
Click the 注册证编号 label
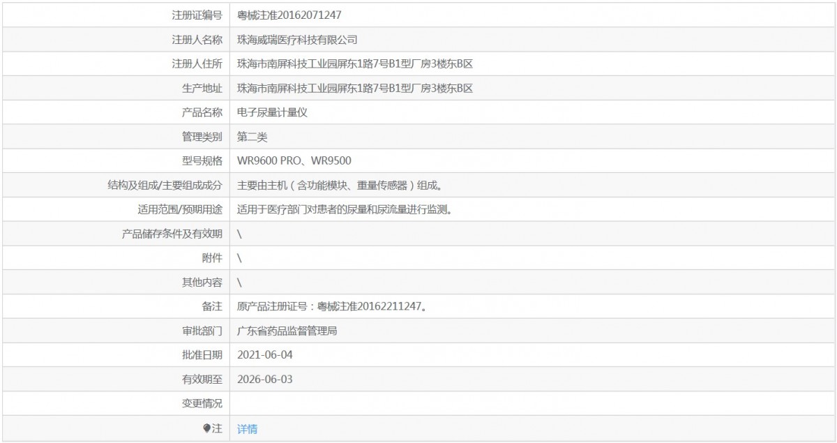tap(197, 15)
